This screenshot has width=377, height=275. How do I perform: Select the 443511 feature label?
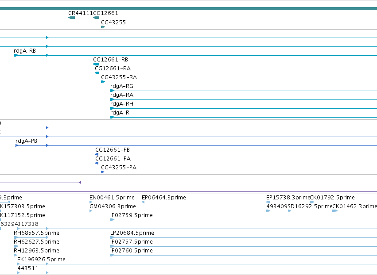28,268
